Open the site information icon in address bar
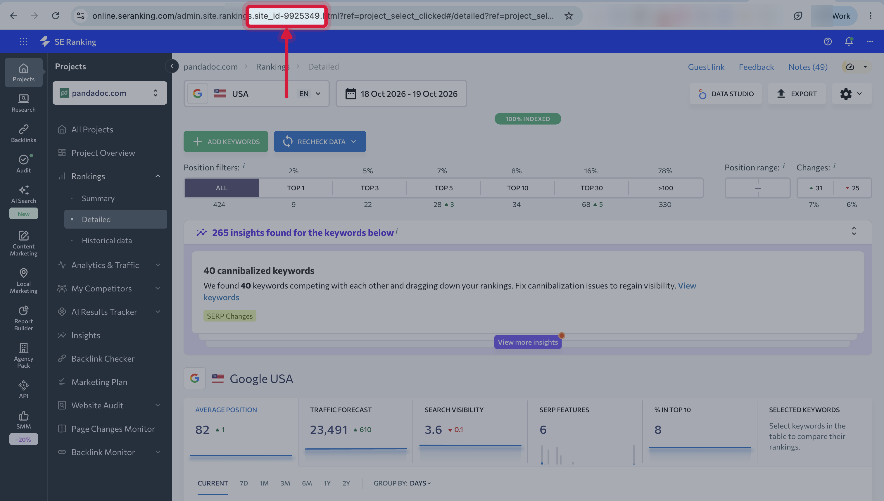This screenshot has height=501, width=884. (80, 16)
